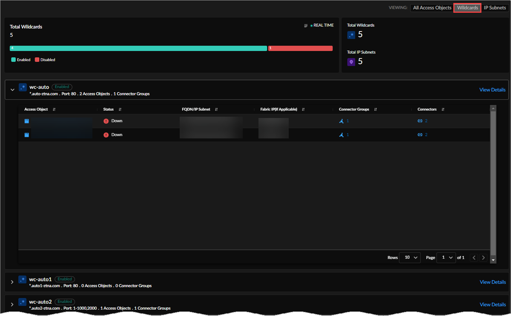This screenshot has width=511, height=316.
Task: Sort by the Status column
Action: click(x=120, y=109)
